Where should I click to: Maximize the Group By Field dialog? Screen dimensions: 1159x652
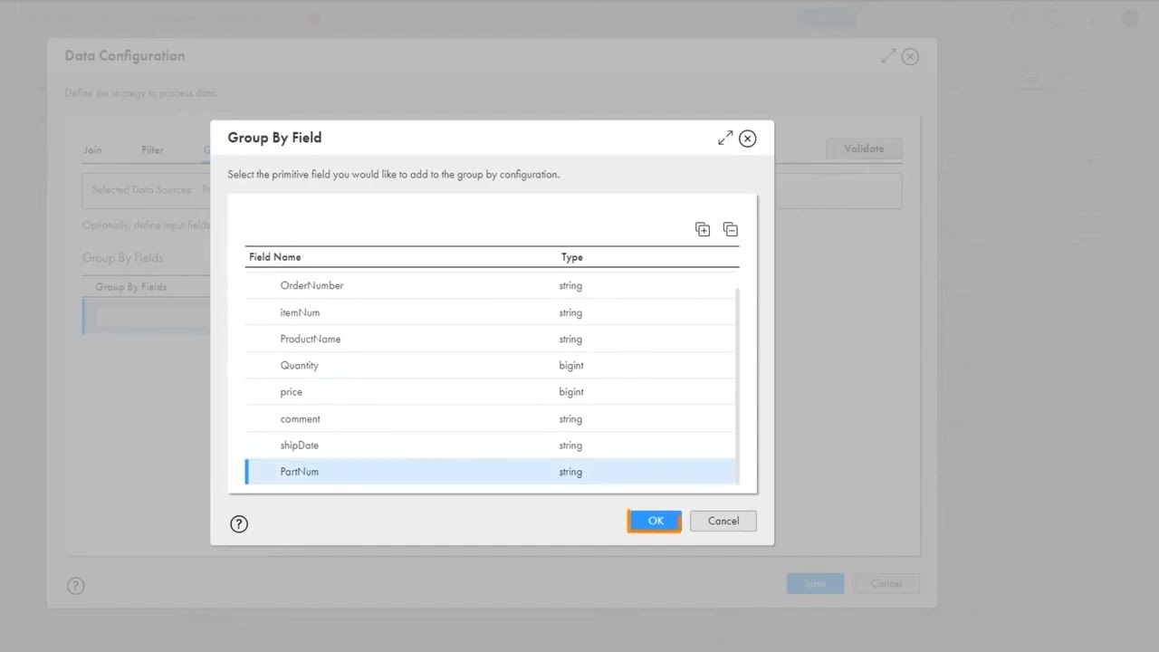pyautogui.click(x=725, y=139)
